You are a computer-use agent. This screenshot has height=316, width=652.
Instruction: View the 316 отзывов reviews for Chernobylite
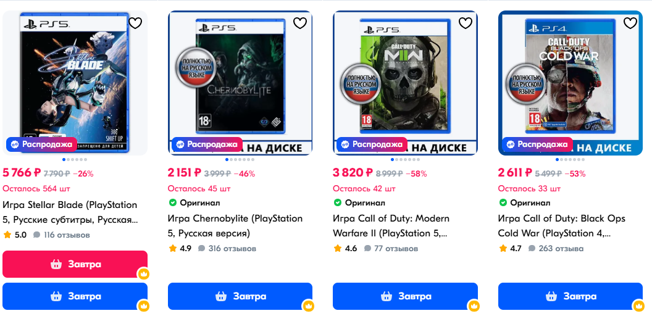tap(227, 249)
